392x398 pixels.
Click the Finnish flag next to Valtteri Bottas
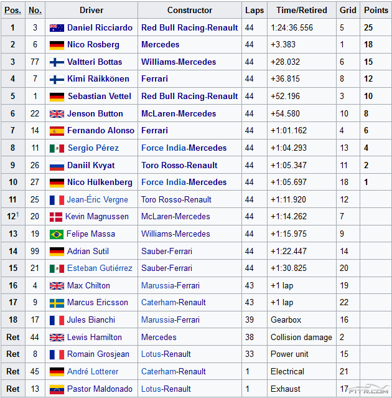pos(57,62)
